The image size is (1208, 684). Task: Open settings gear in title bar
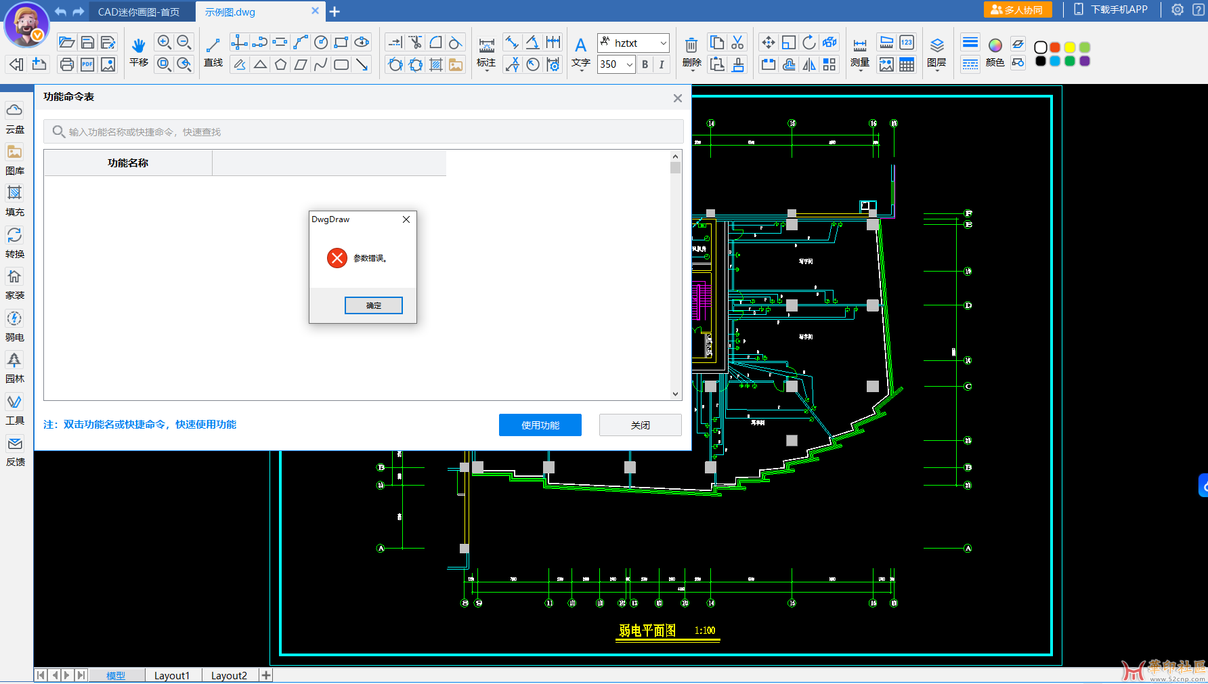[1178, 9]
